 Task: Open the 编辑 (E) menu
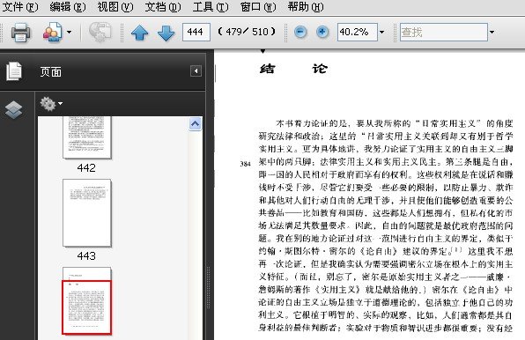pyautogui.click(x=68, y=7)
